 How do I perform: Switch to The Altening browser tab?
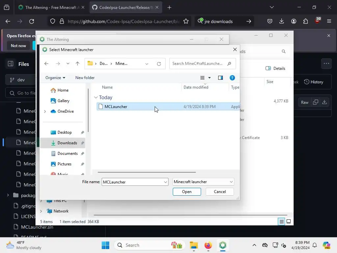[51, 8]
